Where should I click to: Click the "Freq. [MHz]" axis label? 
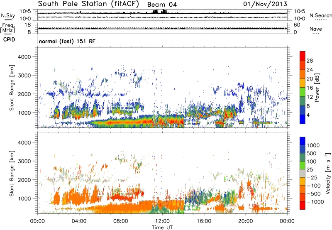coord(7,28)
